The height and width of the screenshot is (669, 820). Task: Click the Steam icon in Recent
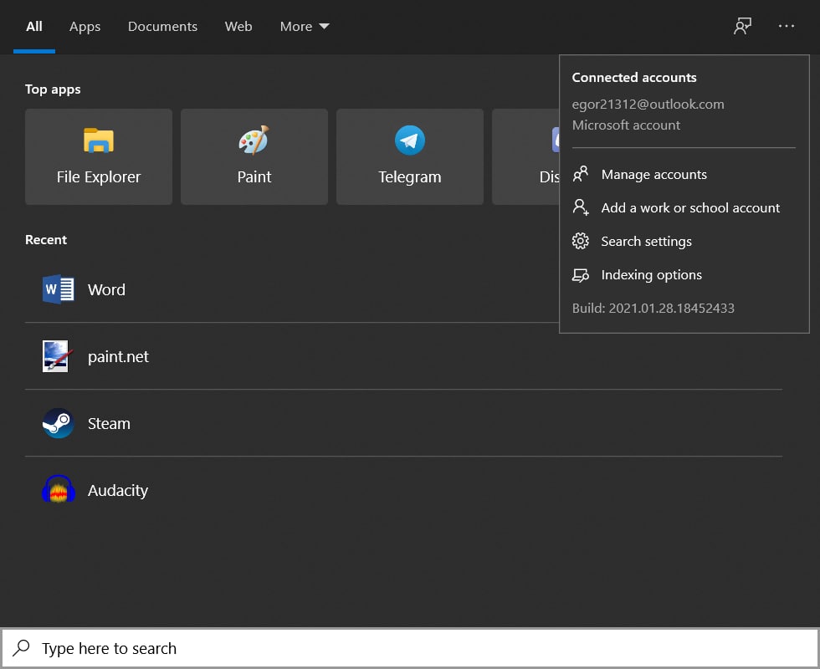point(58,423)
